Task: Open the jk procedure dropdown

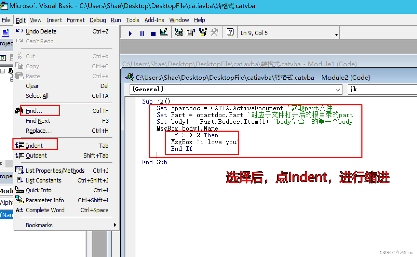Action: pyautogui.click(x=382, y=90)
